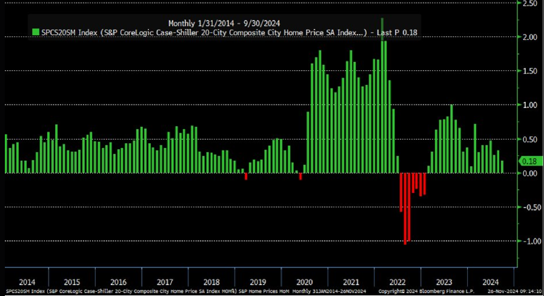Viewport: 544px width, 296px height.
Task: Click the green 0.18 last value tag
Action: pos(529,161)
